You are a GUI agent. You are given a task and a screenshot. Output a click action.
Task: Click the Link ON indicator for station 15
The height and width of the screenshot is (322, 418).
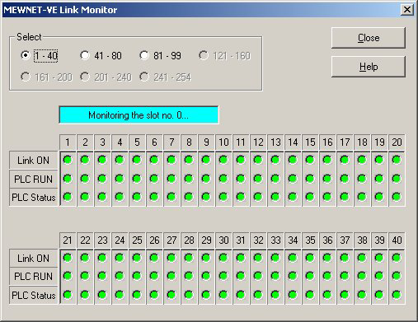coord(310,160)
